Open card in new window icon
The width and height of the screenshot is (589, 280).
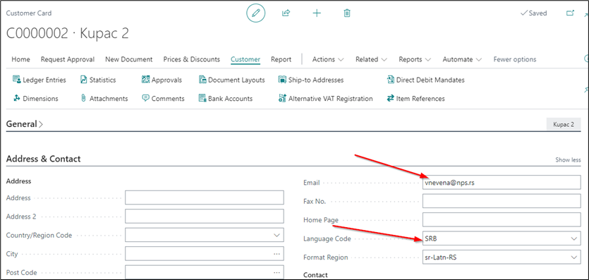(570, 13)
